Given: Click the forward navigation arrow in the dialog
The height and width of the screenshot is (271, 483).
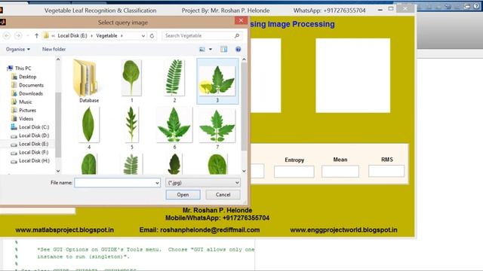Looking at the screenshot, I should pos(18,35).
